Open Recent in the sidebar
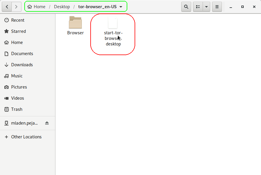261x175 pixels. (28, 20)
